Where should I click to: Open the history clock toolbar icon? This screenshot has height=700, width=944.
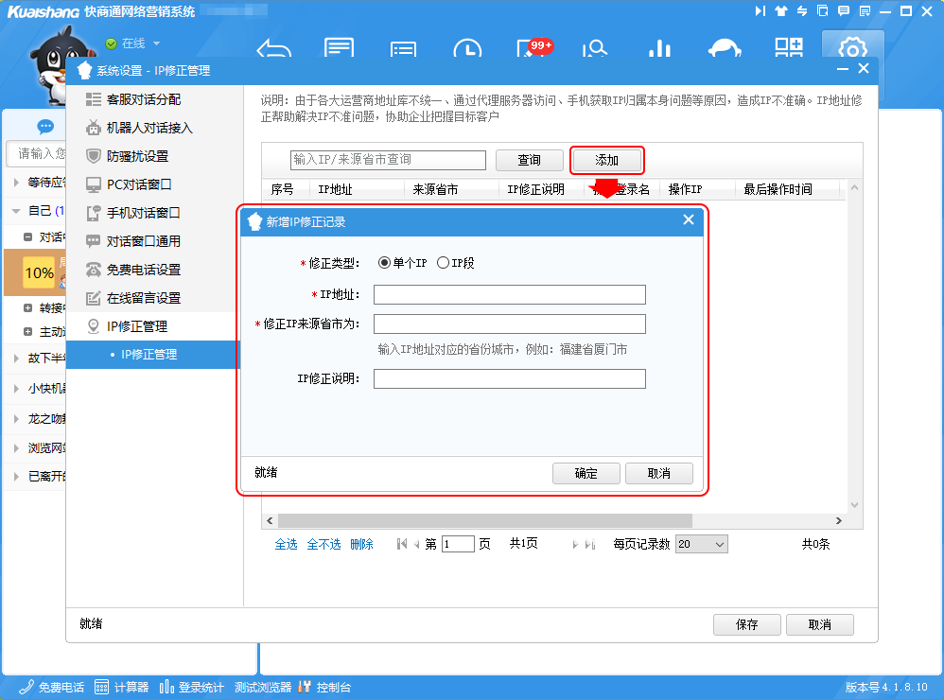pyautogui.click(x=466, y=50)
